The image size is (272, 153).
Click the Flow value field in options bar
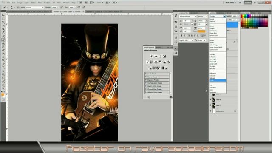click(x=71, y=8)
